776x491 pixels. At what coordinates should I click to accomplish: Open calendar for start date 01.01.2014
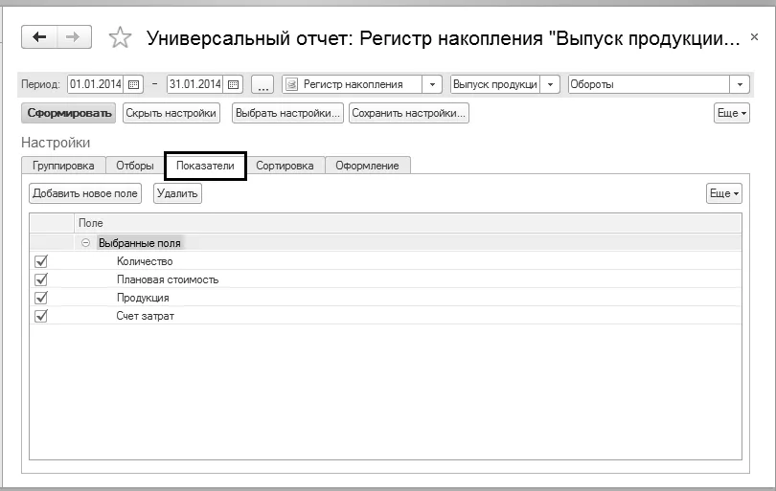tap(133, 84)
